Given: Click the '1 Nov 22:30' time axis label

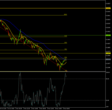Looking at the screenshot, I should tap(27, 108).
